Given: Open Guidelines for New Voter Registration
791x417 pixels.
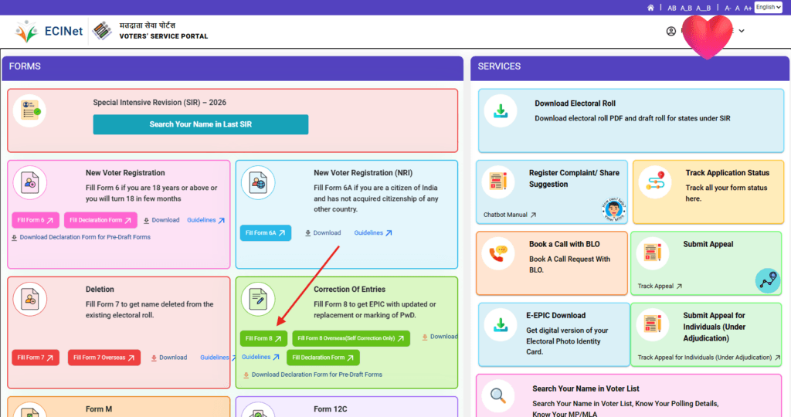Looking at the screenshot, I should [x=205, y=220].
